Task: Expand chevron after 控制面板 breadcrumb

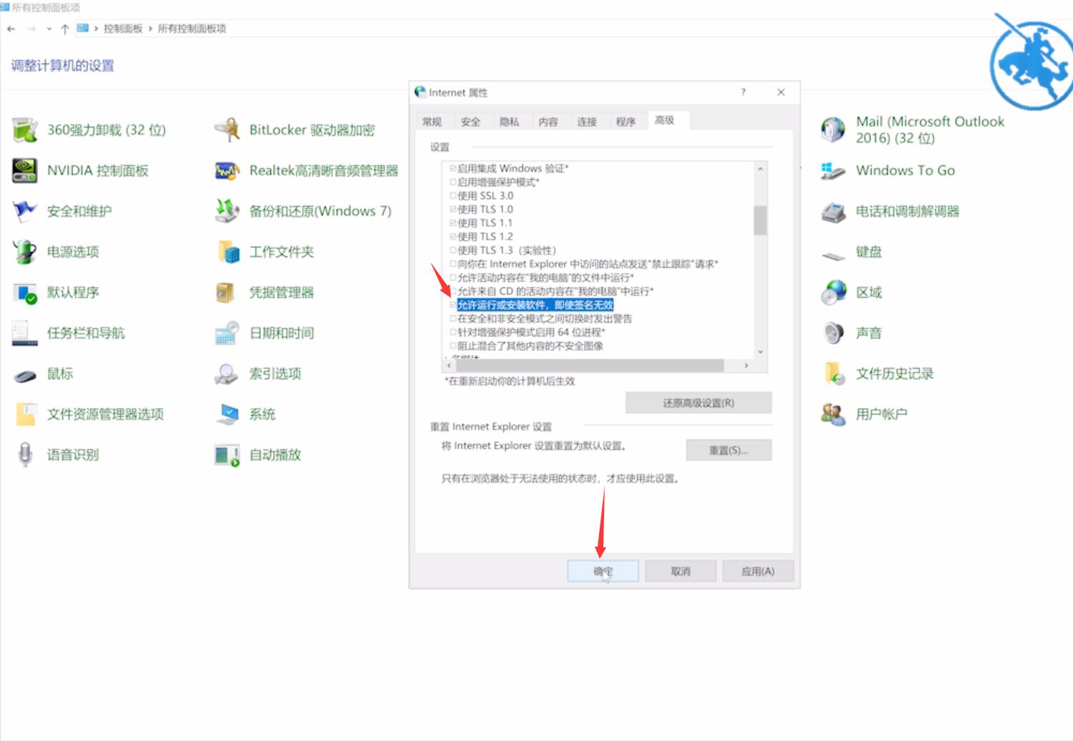Action: 150,29
